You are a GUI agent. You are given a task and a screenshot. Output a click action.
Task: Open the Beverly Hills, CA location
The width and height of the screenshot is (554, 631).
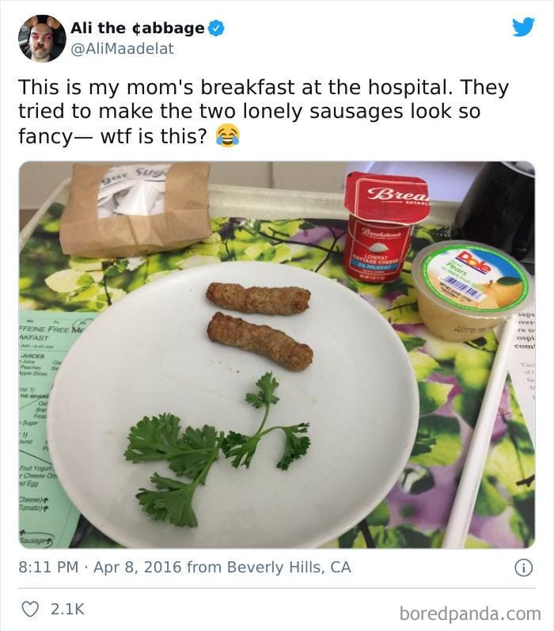pyautogui.click(x=289, y=568)
